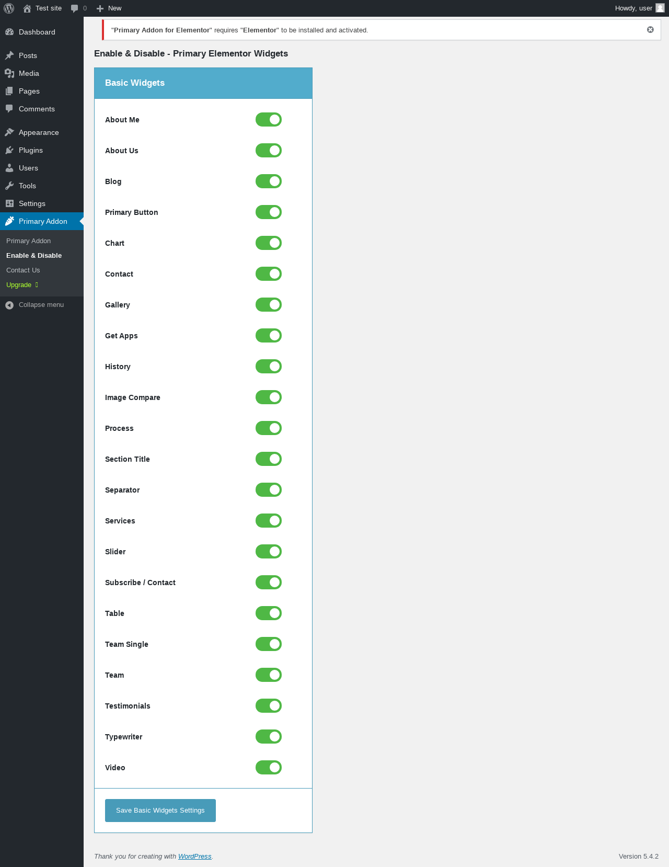Click the Version 5.4.2 text

(639, 857)
